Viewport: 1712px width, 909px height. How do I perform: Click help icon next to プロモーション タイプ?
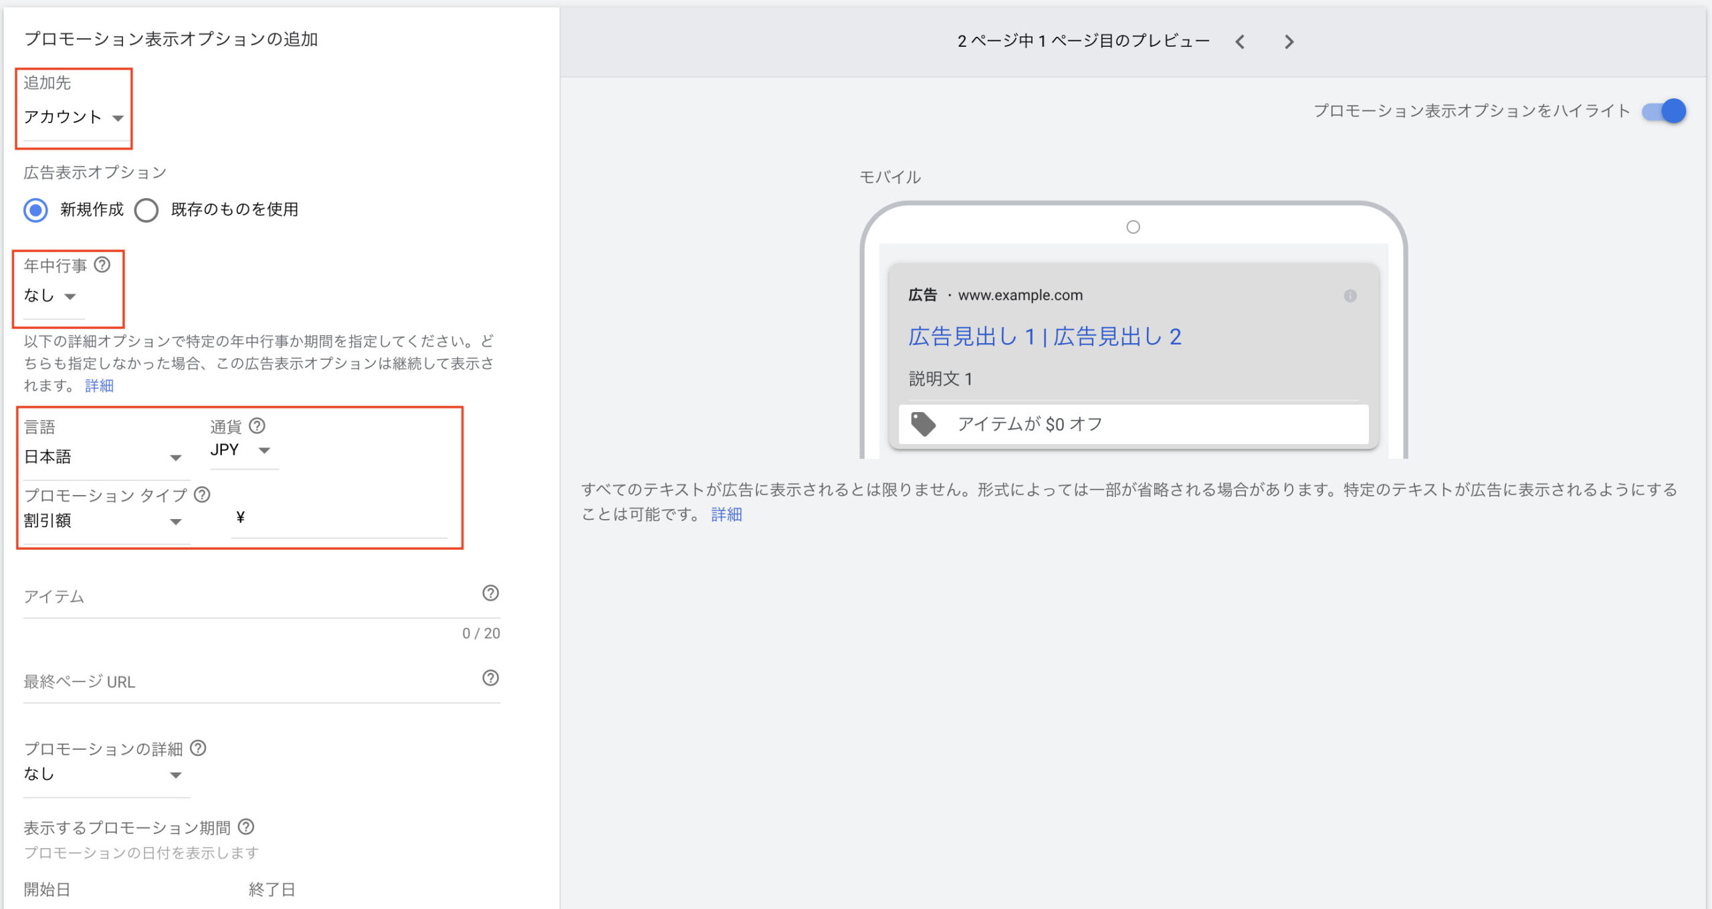(x=202, y=494)
